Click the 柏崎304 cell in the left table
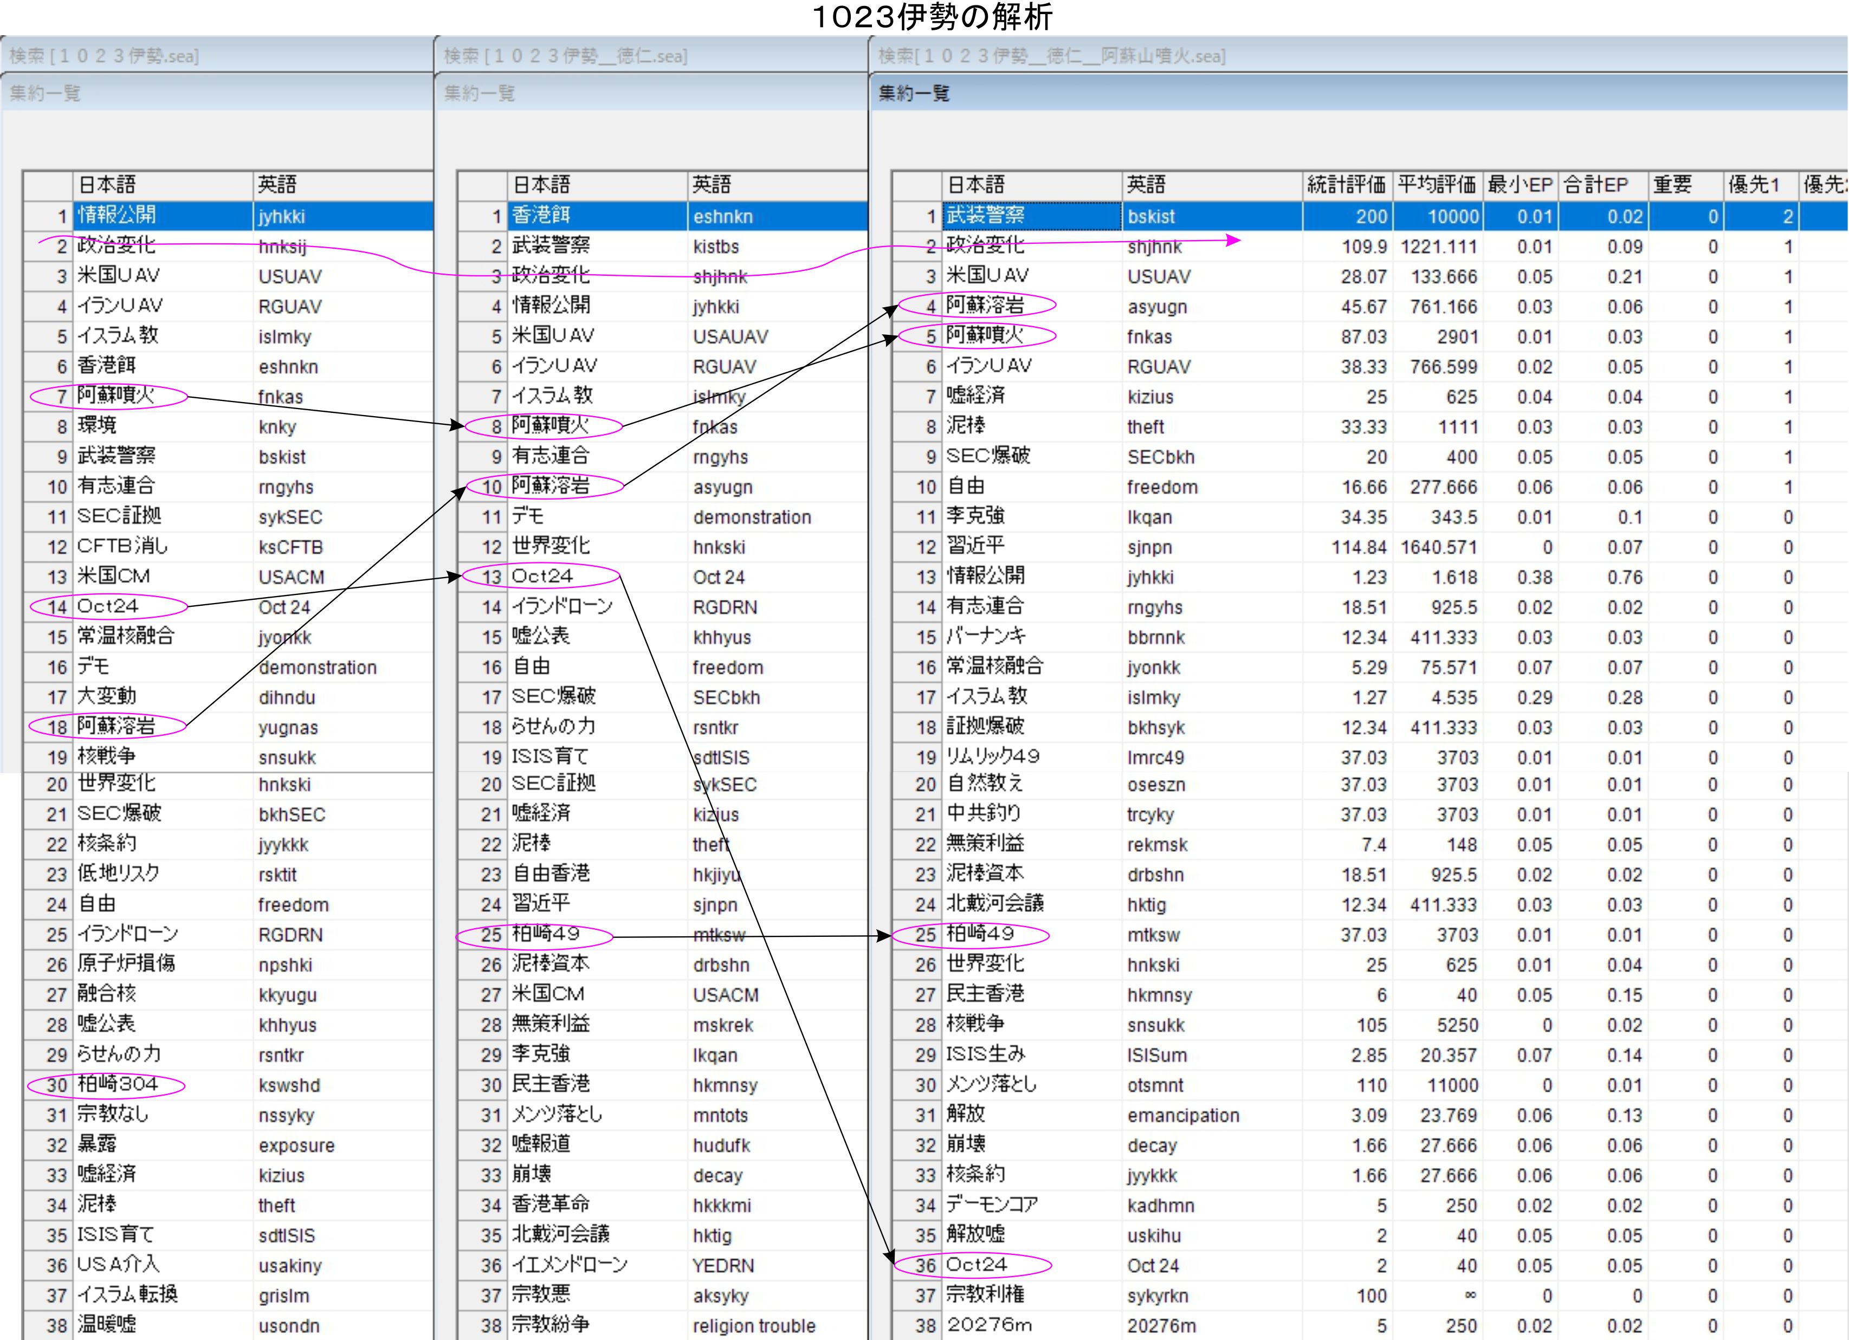The image size is (1849, 1340). pyautogui.click(x=118, y=1084)
